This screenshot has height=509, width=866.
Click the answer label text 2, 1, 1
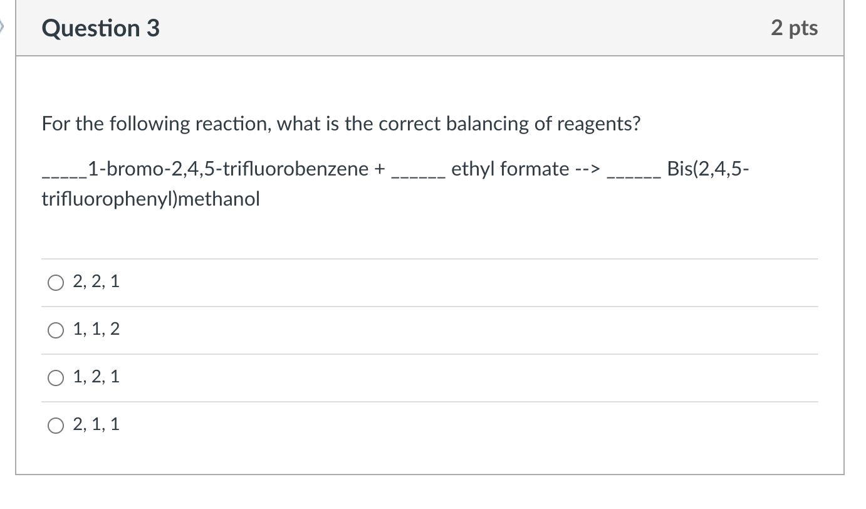tap(96, 424)
